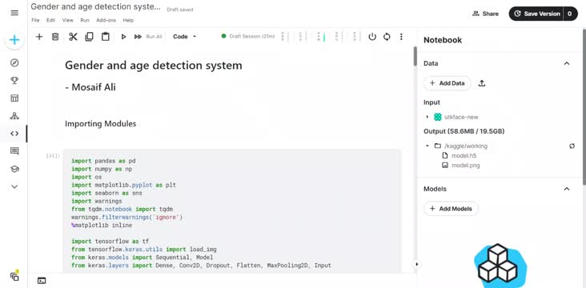Click the Save Version button
Screen dimensions: 586x288
tap(537, 14)
